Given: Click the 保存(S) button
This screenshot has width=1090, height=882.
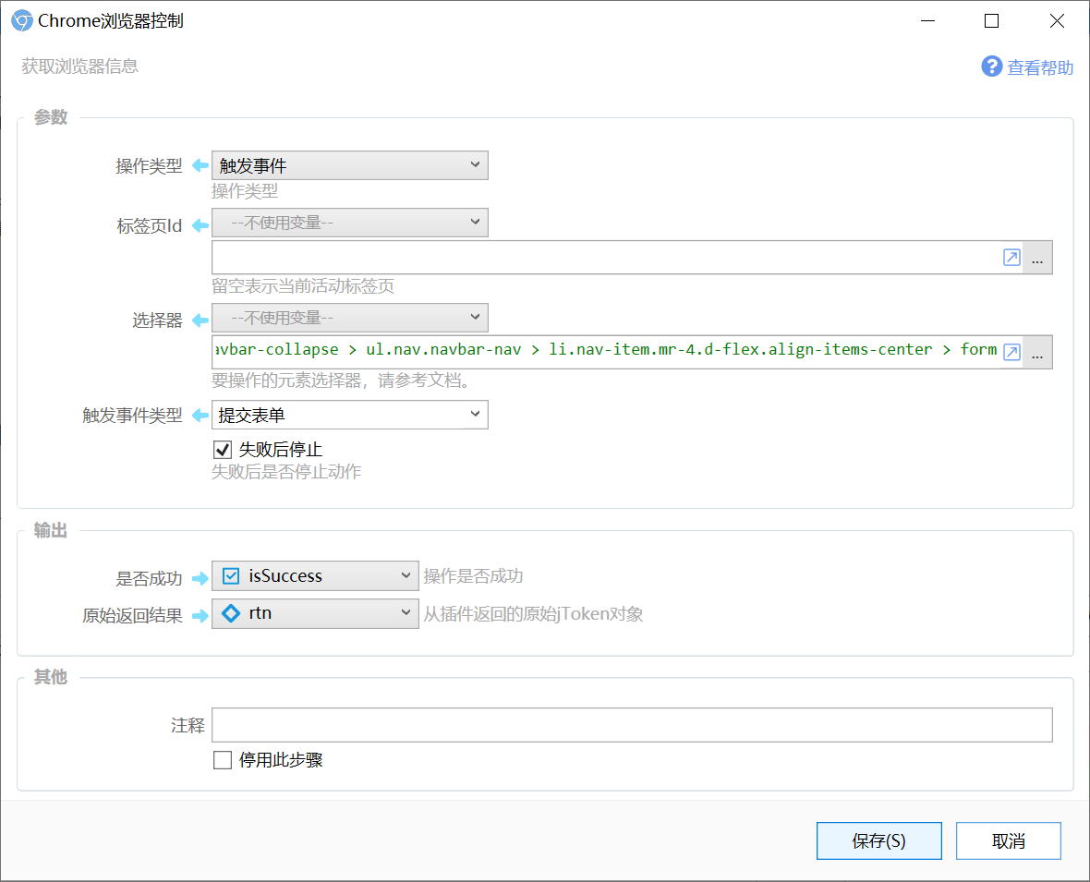Looking at the screenshot, I should coord(878,841).
